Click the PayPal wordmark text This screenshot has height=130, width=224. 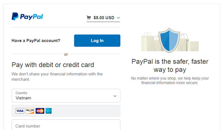31,17
